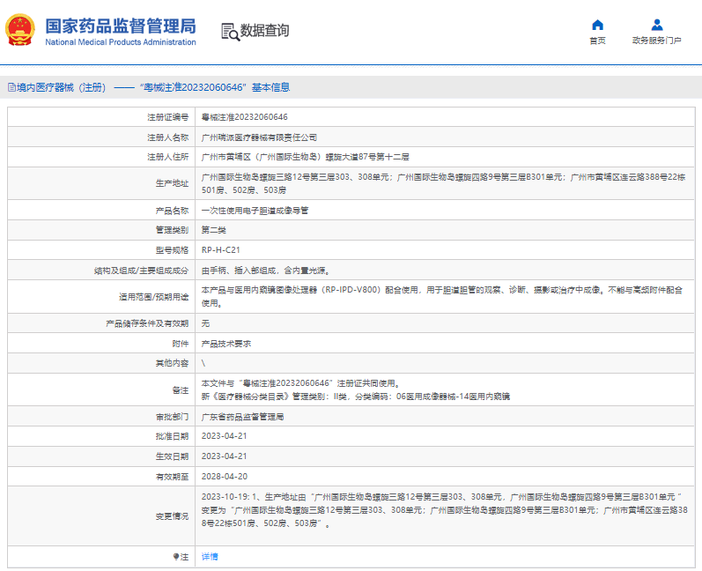Open the 数据查询 search icon
The width and height of the screenshot is (702, 571).
click(x=230, y=32)
